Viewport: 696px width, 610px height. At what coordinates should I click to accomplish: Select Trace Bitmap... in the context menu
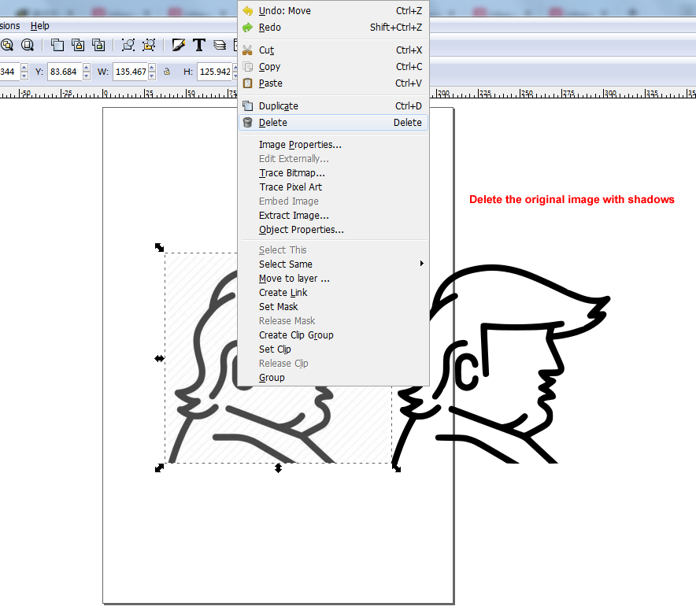coord(292,173)
